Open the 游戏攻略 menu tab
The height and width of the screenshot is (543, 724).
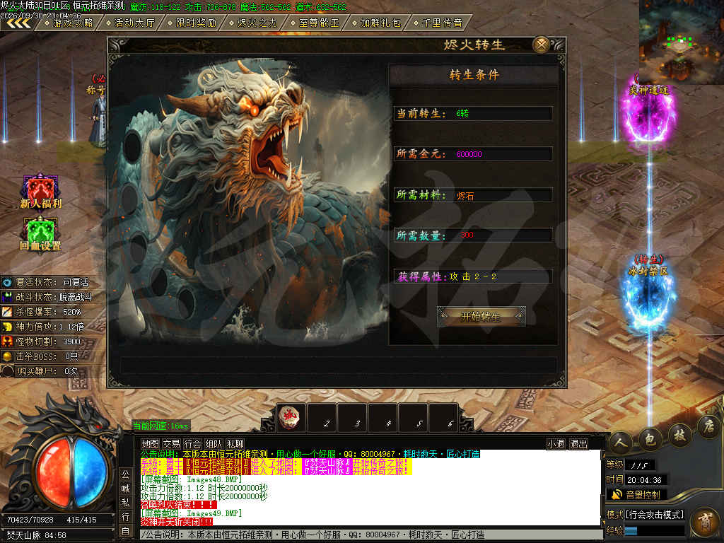[69, 23]
